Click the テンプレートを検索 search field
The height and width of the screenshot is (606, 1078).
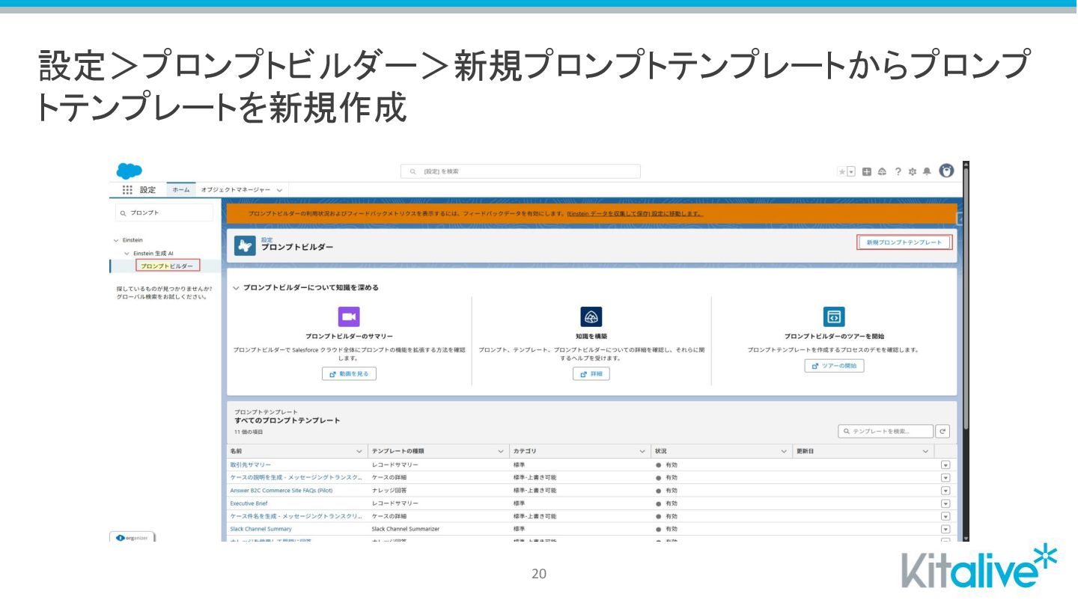pyautogui.click(x=886, y=431)
